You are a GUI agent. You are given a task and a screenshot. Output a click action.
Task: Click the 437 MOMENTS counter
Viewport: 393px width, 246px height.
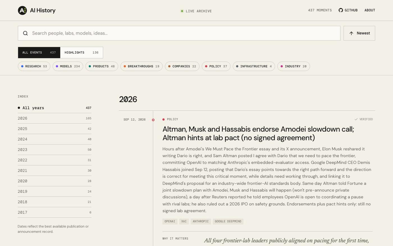coord(320,10)
